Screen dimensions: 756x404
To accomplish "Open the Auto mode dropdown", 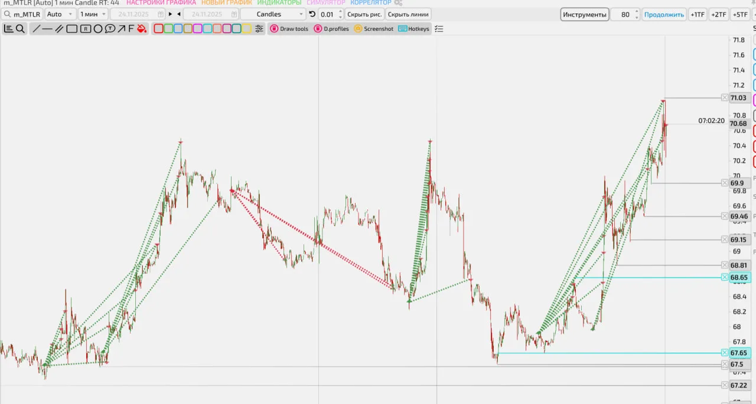I will (60, 14).
